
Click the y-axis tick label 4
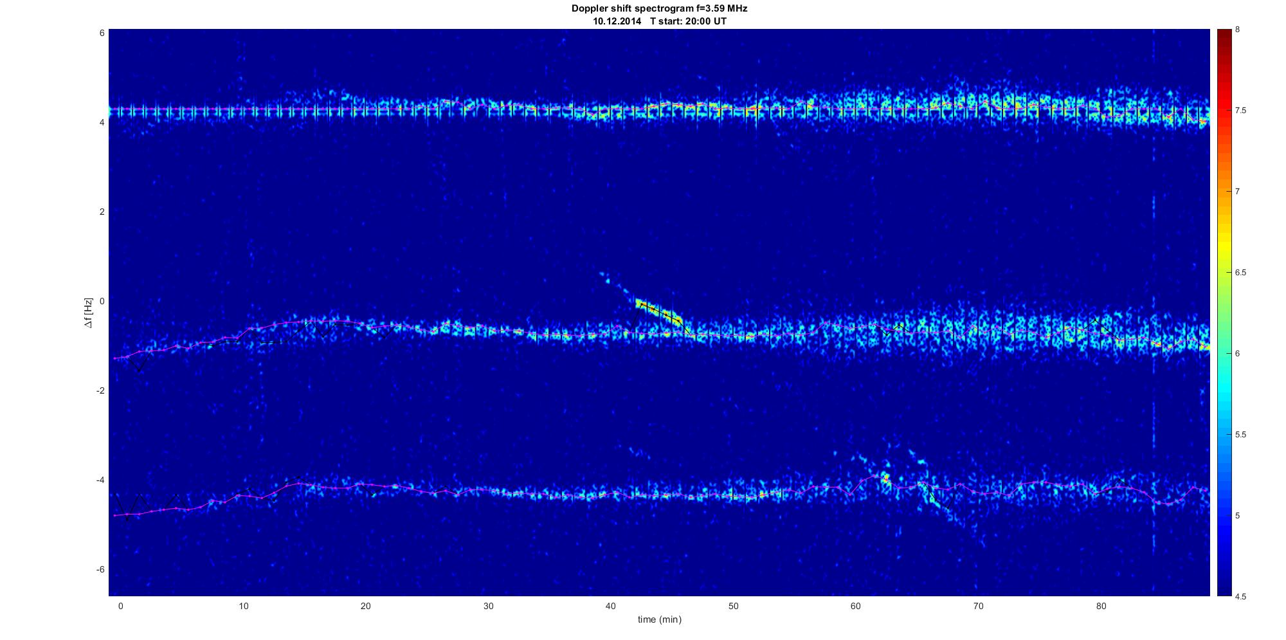coord(102,122)
